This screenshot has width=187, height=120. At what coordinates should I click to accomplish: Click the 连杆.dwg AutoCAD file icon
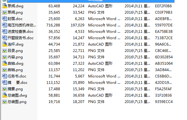(5, 44)
